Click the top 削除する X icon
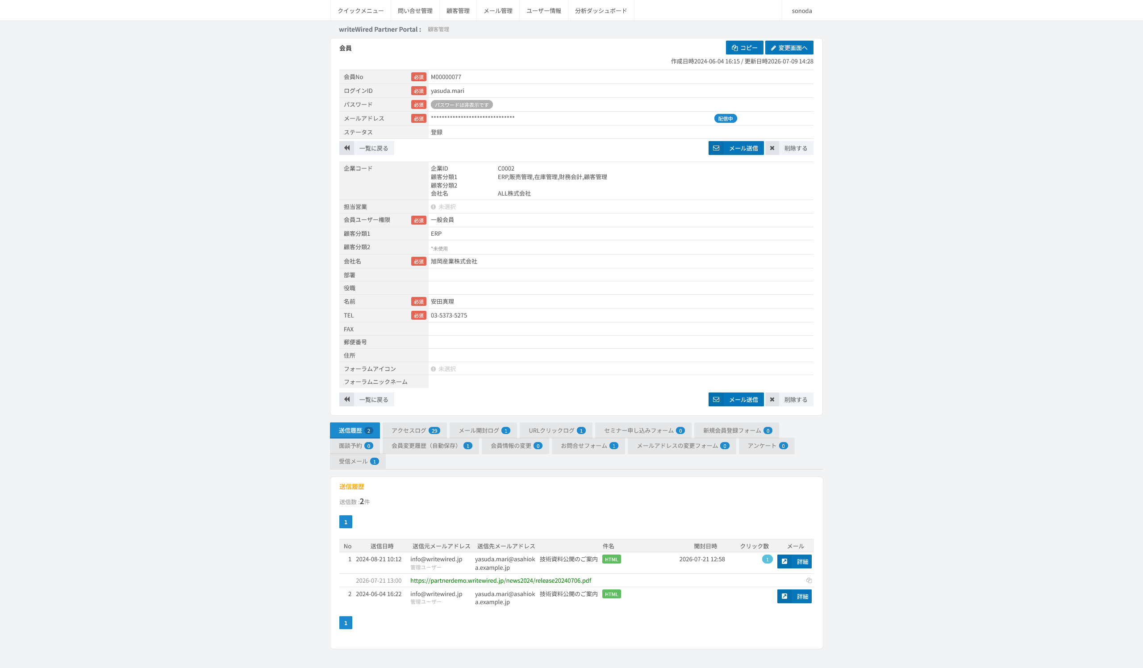This screenshot has width=1143, height=668. pos(772,148)
